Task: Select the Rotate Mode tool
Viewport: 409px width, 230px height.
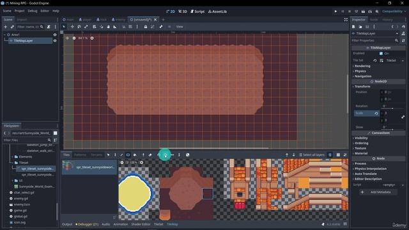Action: [79, 27]
